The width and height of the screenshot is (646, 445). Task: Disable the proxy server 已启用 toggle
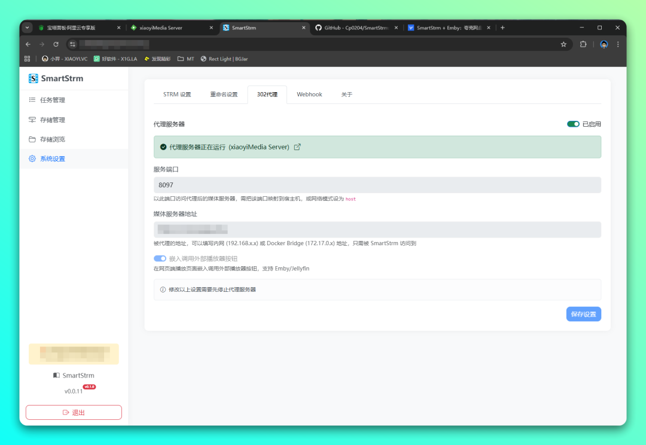point(573,124)
